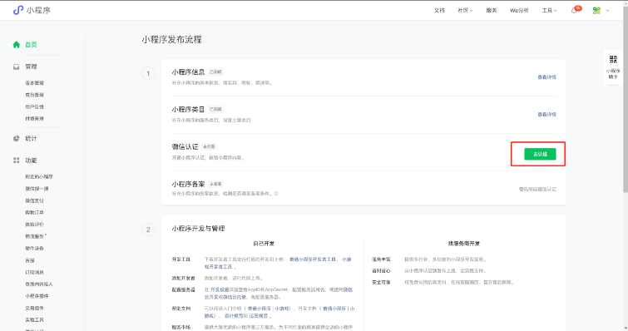Viewport: 628px width, 331px height.
Task: Click 查看详情 for 小程序信息
Action: pyautogui.click(x=546, y=77)
